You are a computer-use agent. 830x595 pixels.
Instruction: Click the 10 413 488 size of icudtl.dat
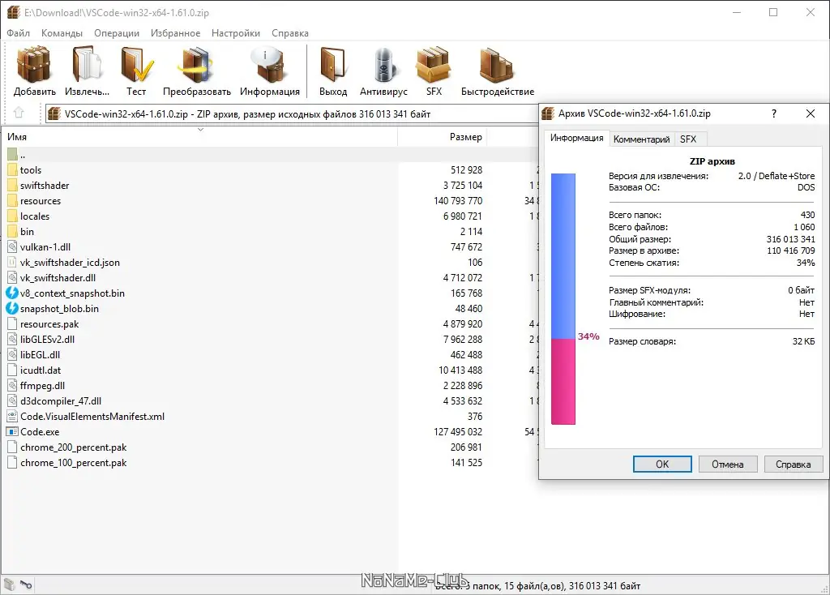(460, 370)
